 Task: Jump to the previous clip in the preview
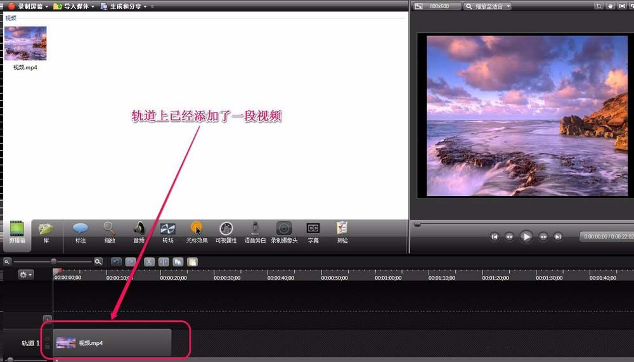494,236
